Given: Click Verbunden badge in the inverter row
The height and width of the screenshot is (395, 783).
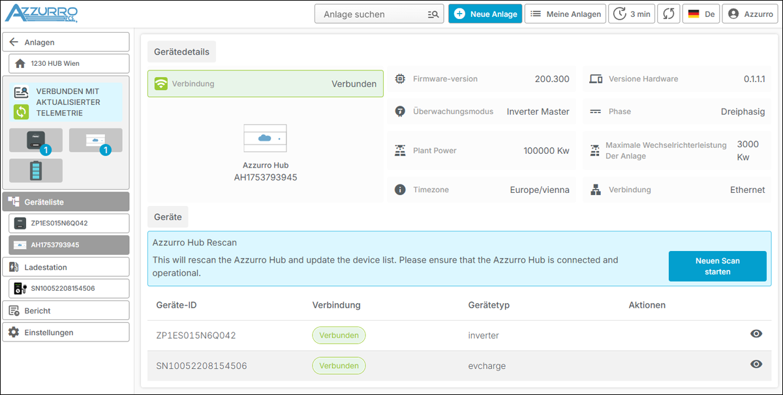Looking at the screenshot, I should coord(339,336).
